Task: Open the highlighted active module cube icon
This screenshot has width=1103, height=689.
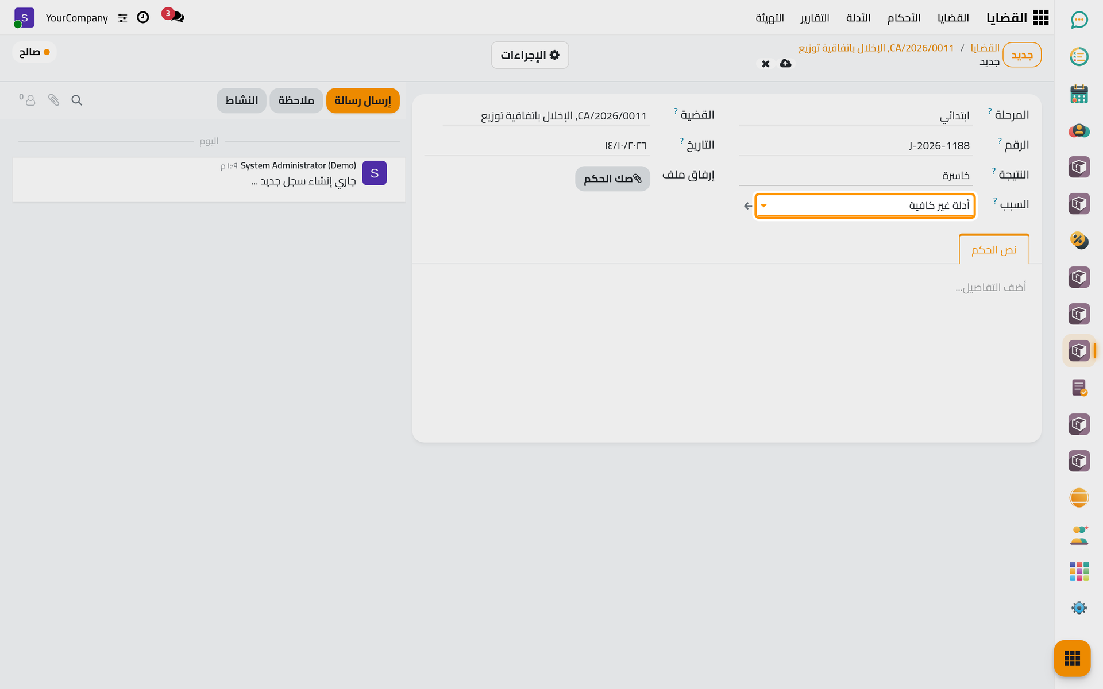Action: (x=1079, y=350)
